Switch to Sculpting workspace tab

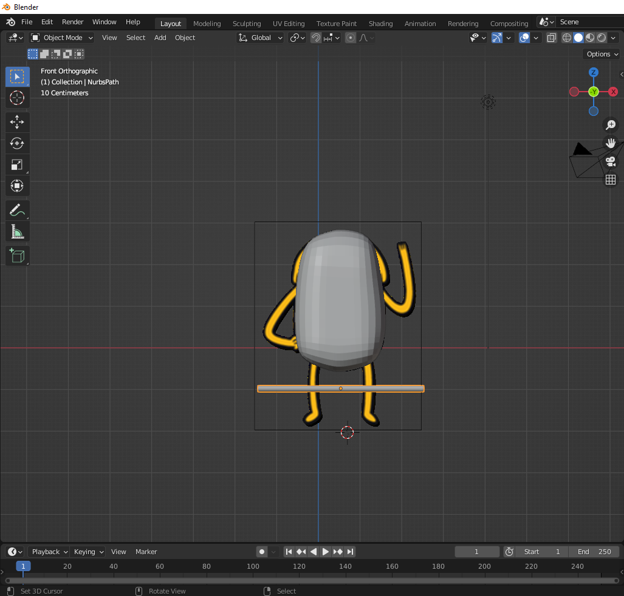coord(247,24)
